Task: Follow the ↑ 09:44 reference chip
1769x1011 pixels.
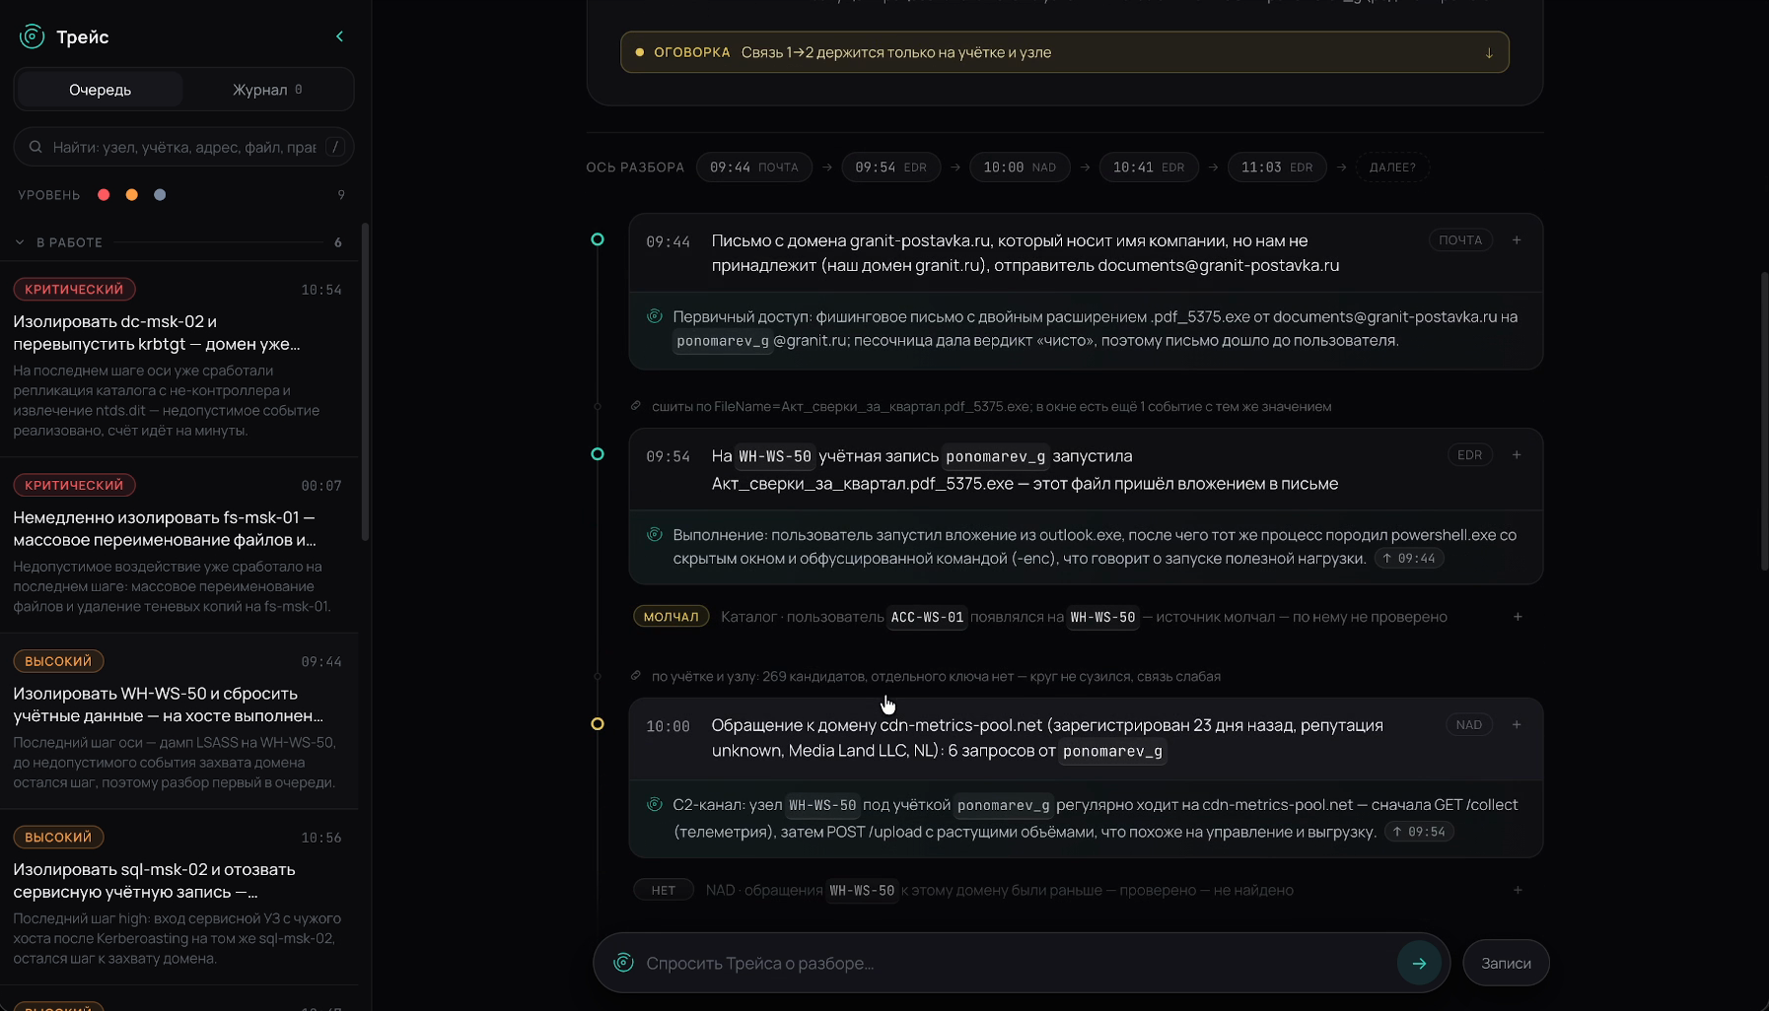Action: 1408,559
